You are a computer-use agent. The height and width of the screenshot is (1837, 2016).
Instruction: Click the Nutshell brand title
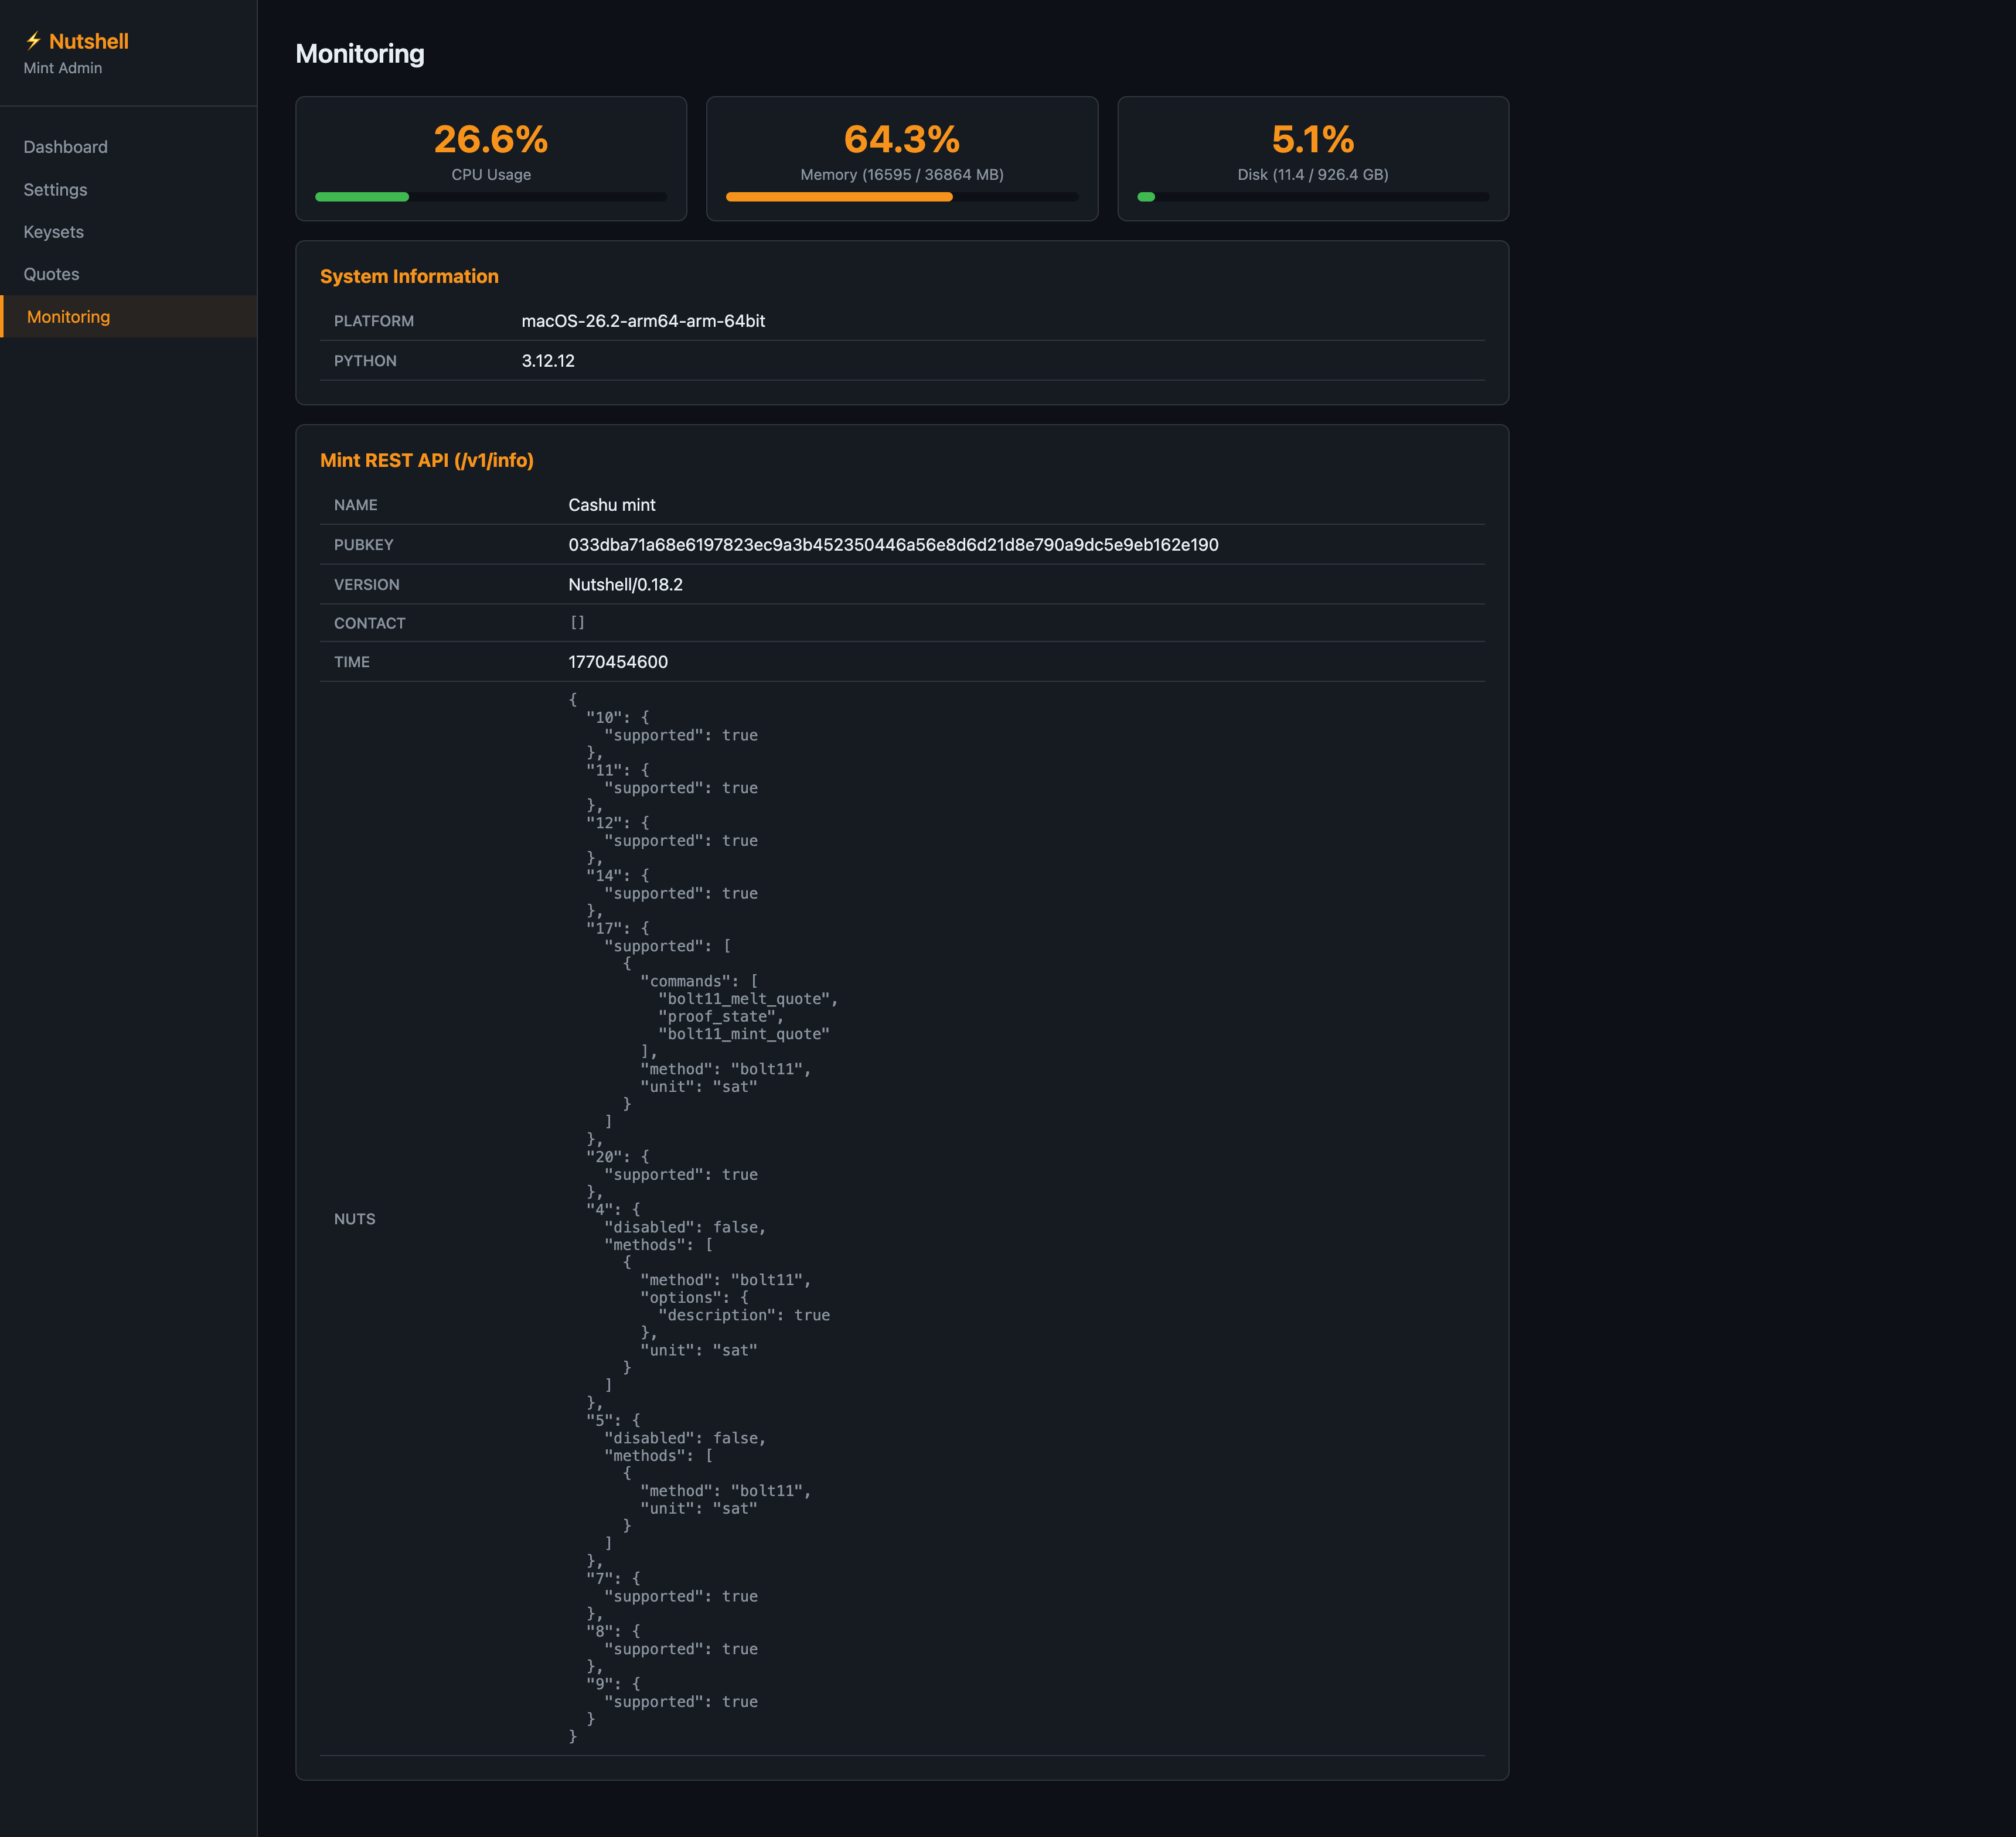[x=89, y=41]
